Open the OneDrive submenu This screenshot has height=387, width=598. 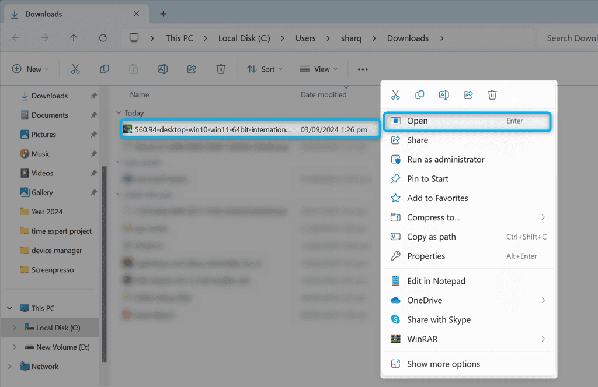point(467,300)
